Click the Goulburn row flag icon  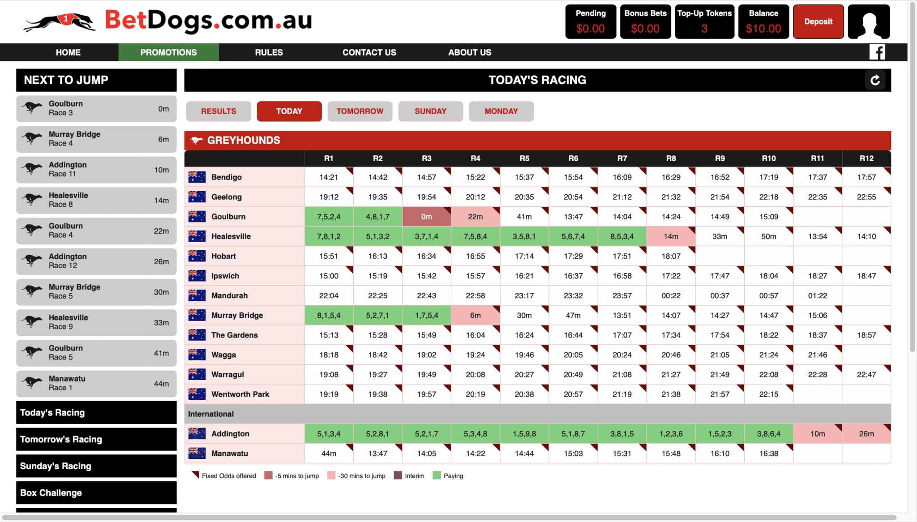click(197, 216)
